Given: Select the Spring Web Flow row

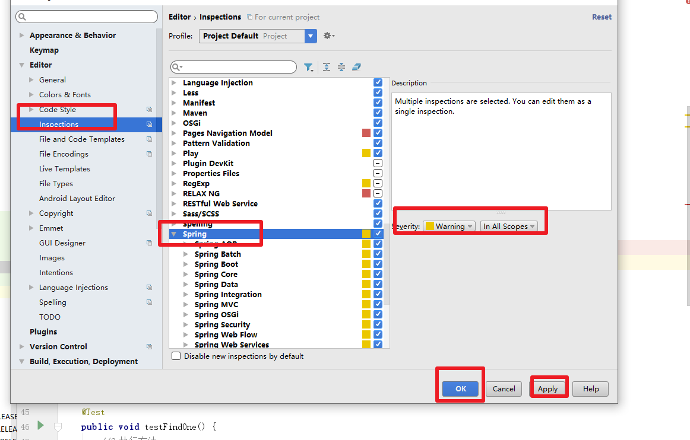Looking at the screenshot, I should tap(276, 335).
